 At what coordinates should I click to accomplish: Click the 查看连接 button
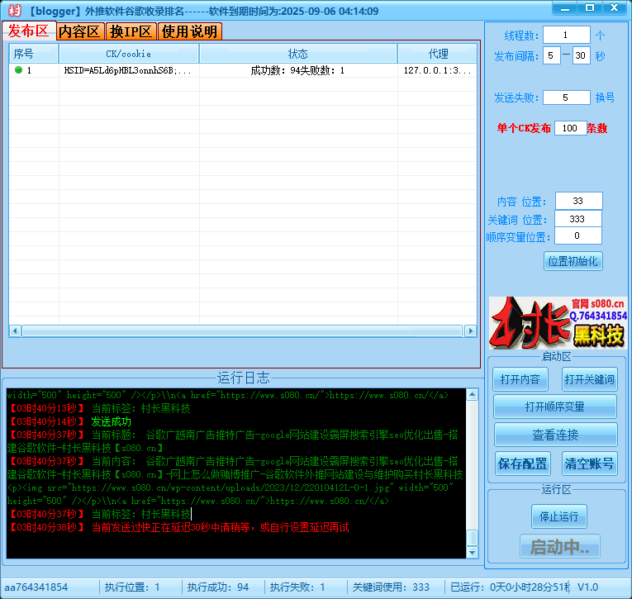555,435
